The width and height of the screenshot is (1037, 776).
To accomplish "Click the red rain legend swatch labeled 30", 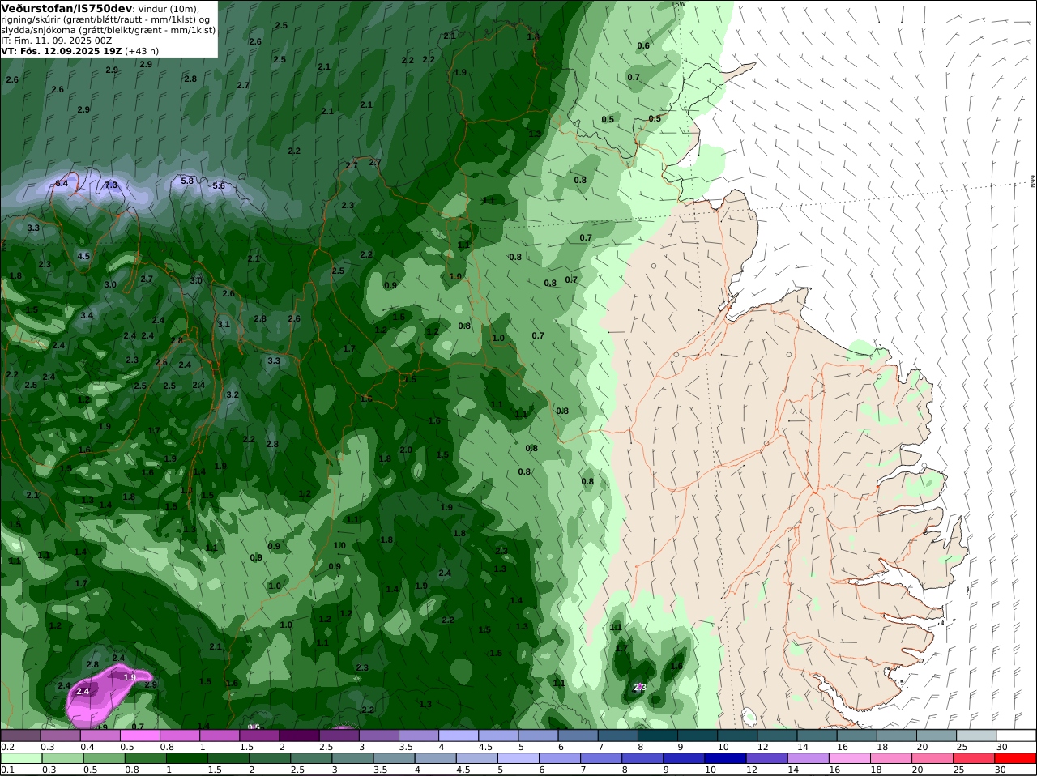I will point(1016,758).
